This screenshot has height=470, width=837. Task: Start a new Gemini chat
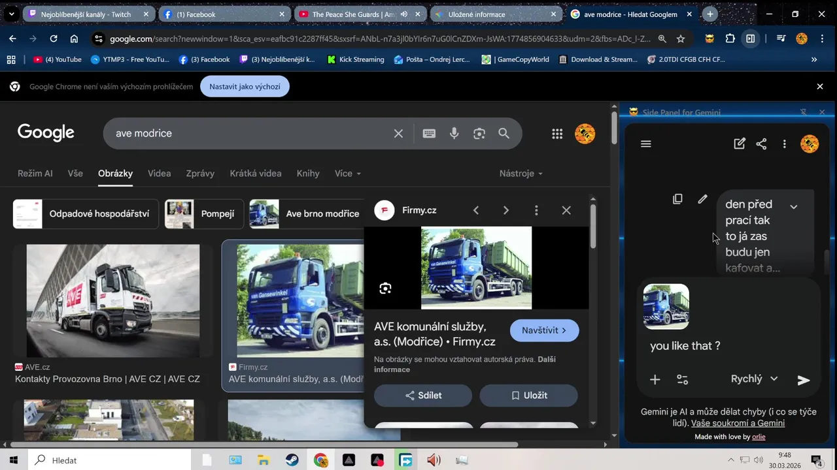[x=740, y=144]
